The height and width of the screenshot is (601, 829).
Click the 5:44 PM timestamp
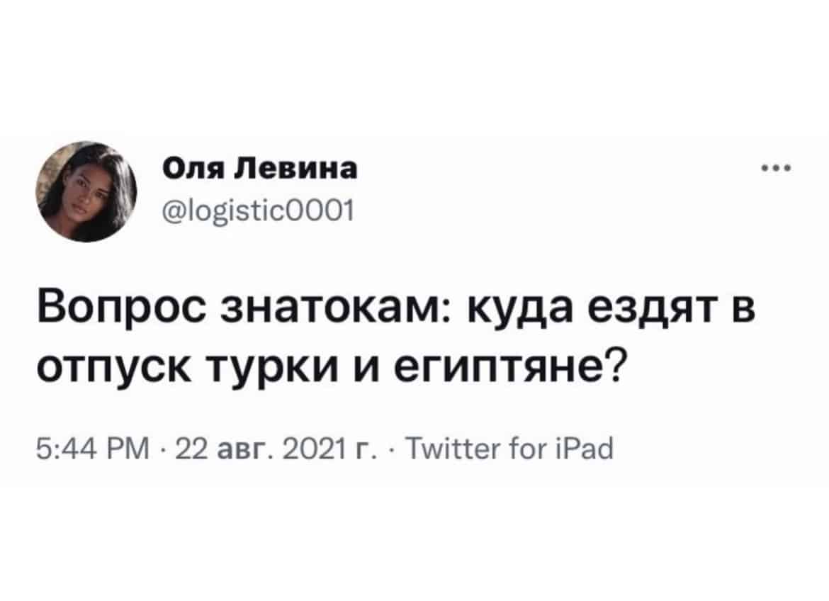94,449
